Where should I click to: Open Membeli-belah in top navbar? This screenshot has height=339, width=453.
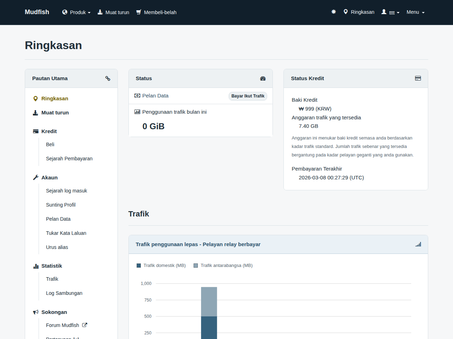tap(156, 12)
